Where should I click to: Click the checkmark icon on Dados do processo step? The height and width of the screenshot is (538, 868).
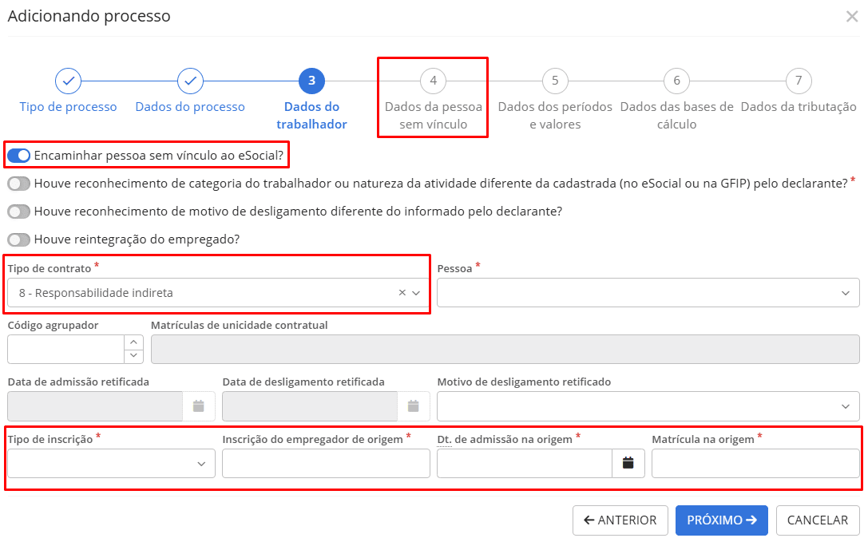point(190,81)
